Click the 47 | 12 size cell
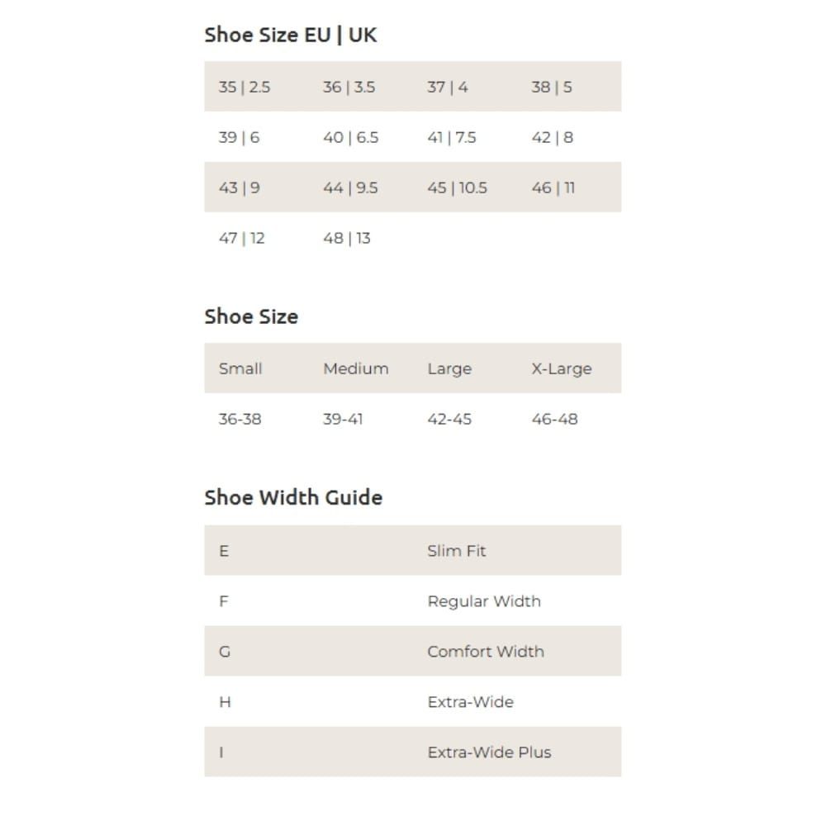Image resolution: width=826 pixels, height=826 pixels. [242, 239]
